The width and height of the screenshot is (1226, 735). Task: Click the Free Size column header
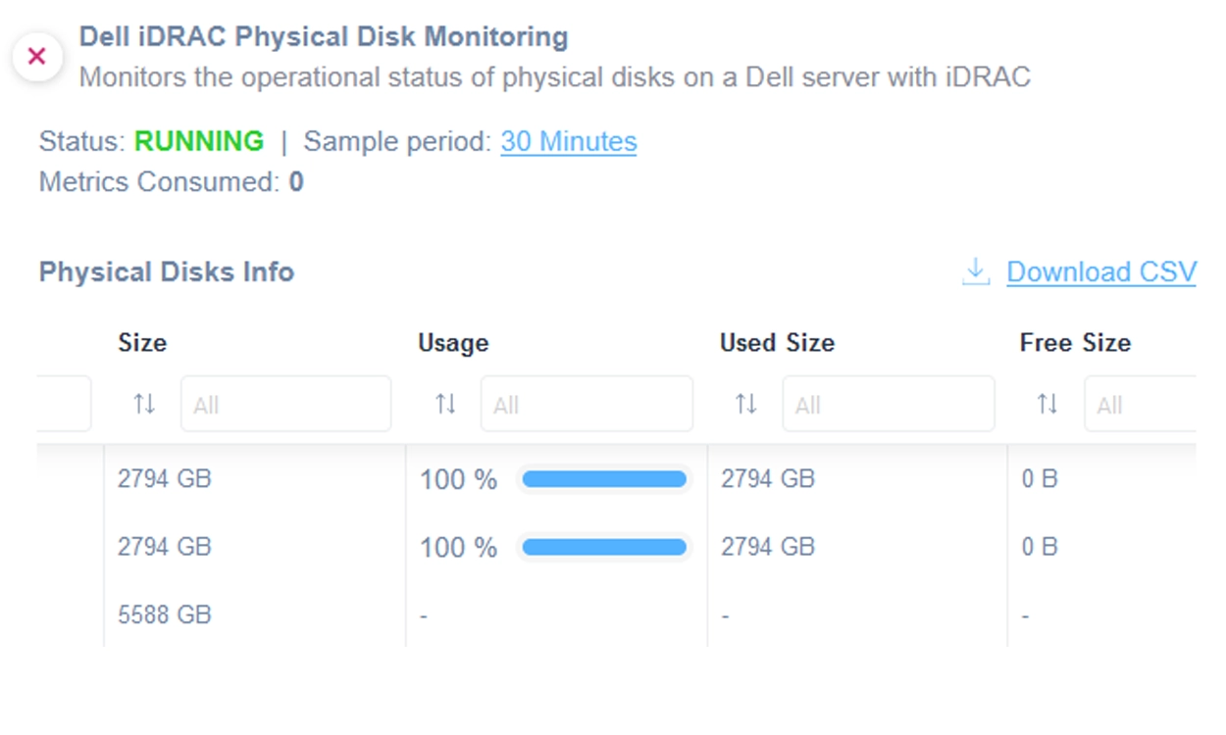[1075, 343]
